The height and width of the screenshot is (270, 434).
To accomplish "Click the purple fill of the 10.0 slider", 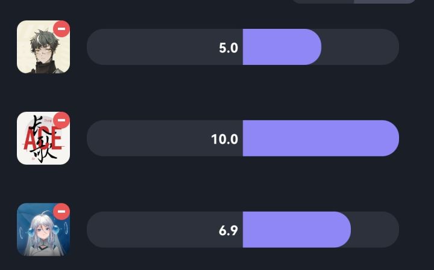I will tap(319, 138).
